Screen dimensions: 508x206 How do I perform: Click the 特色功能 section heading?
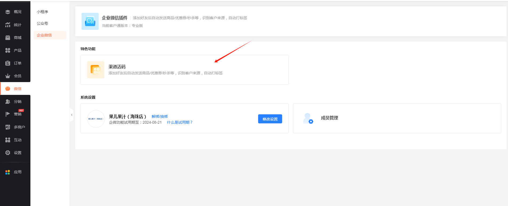88,49
